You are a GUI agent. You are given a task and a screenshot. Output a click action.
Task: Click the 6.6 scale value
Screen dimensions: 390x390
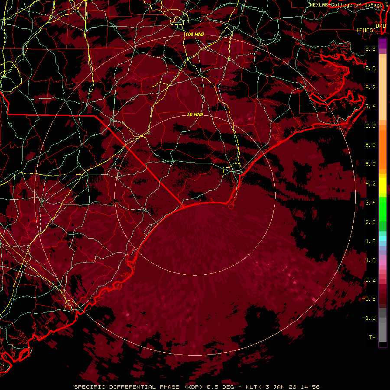[x=370, y=126]
